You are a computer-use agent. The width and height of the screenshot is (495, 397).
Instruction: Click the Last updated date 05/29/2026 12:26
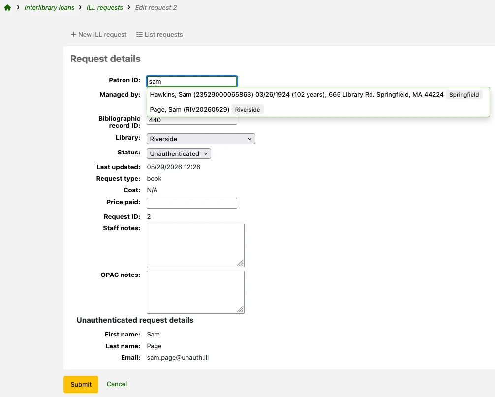pyautogui.click(x=174, y=167)
